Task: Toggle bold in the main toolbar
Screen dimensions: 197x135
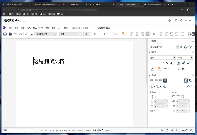Action: (95, 34)
